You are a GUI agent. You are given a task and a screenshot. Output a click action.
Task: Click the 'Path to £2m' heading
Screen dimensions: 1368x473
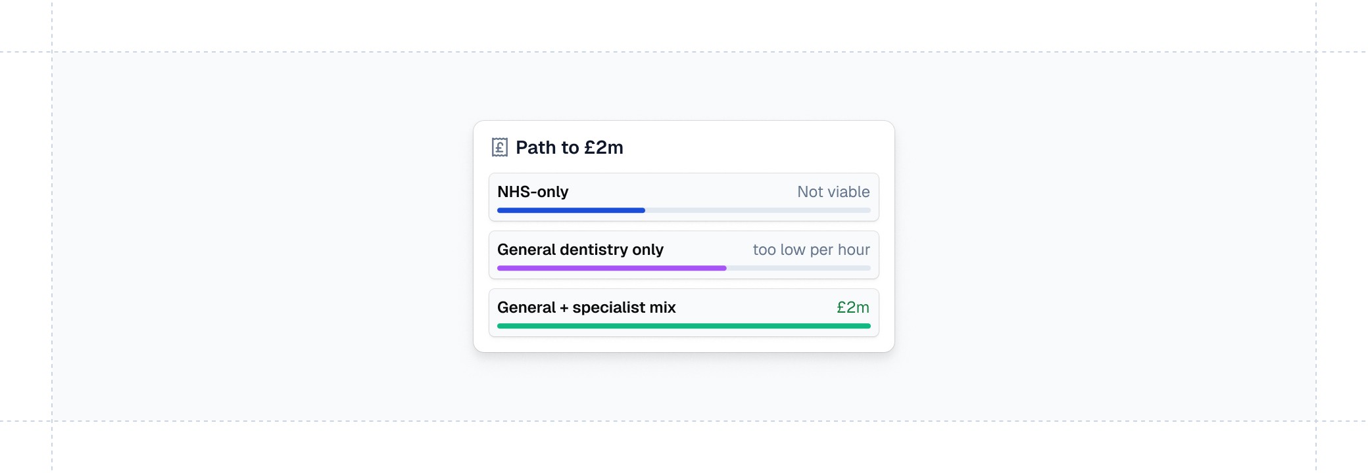pyautogui.click(x=570, y=147)
